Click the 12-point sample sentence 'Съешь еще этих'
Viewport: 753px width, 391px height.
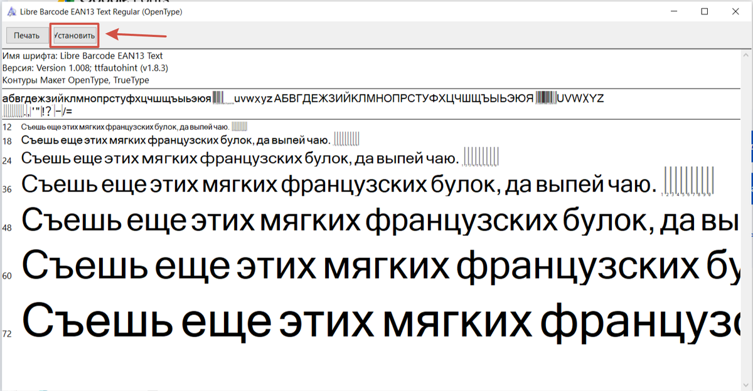tap(125, 127)
